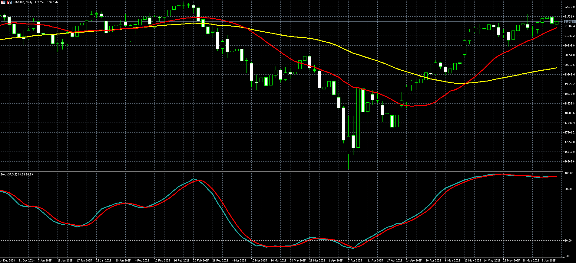This screenshot has width=576, height=263.
Task: Click the 17601.2 price axis label
Action: pyautogui.click(x=569, y=133)
